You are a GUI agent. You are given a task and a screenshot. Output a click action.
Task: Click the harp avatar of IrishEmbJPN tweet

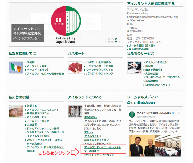(132, 114)
